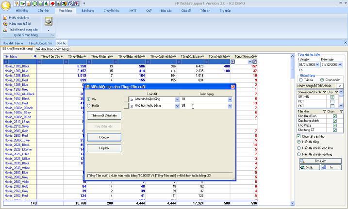This screenshot has width=348, height=209.
Task: Open the value dropdown beside 10
Action: tap(230, 99)
